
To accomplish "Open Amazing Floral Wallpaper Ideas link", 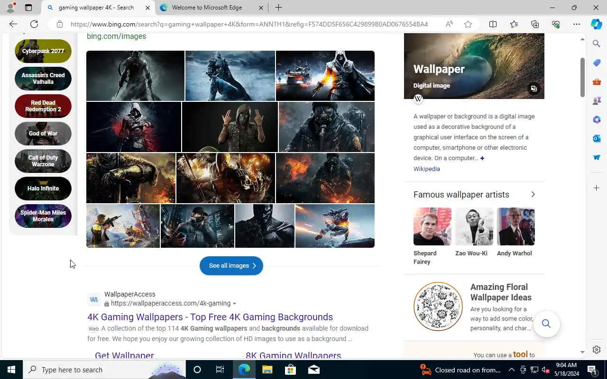I will pyautogui.click(x=501, y=292).
